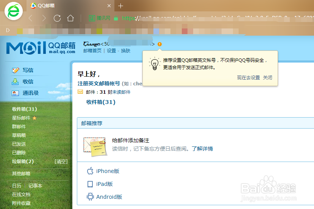Image resolution: width=314 pixels, height=209 pixels.
Task: Open iPhone版 download link
Action: tap(108, 171)
